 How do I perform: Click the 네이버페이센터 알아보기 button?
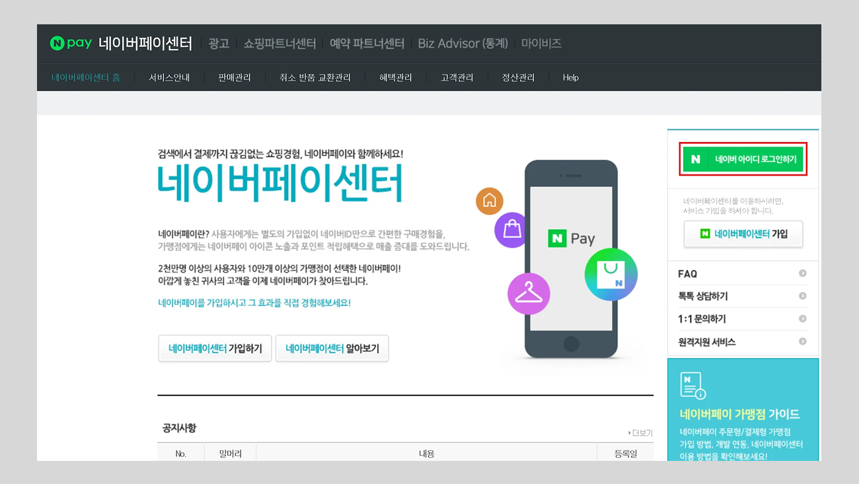(x=332, y=349)
